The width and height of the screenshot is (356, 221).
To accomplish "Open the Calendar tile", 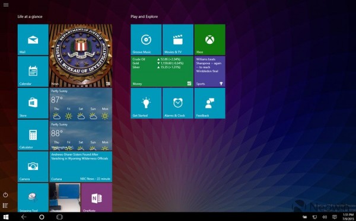I will pos(33,72).
